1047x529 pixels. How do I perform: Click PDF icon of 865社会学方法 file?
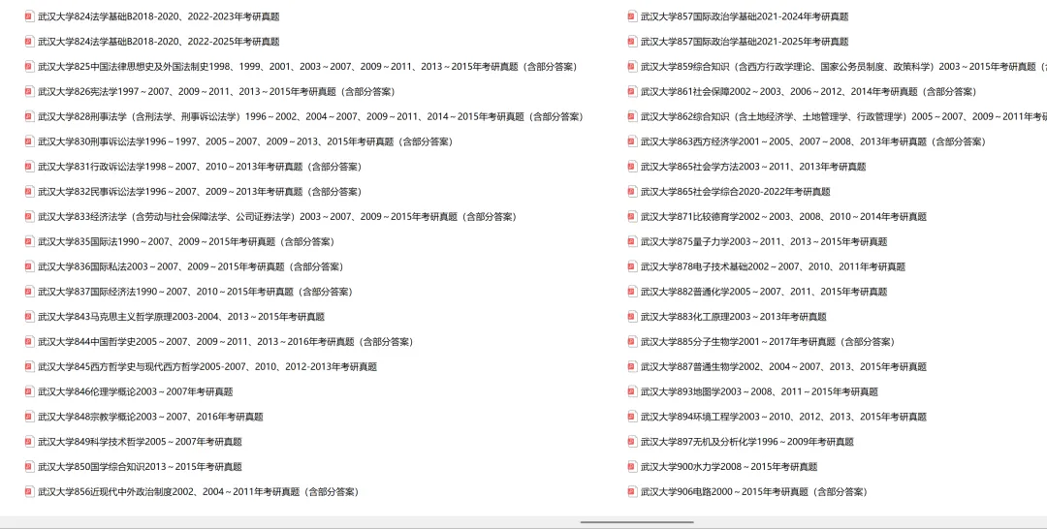(632, 166)
